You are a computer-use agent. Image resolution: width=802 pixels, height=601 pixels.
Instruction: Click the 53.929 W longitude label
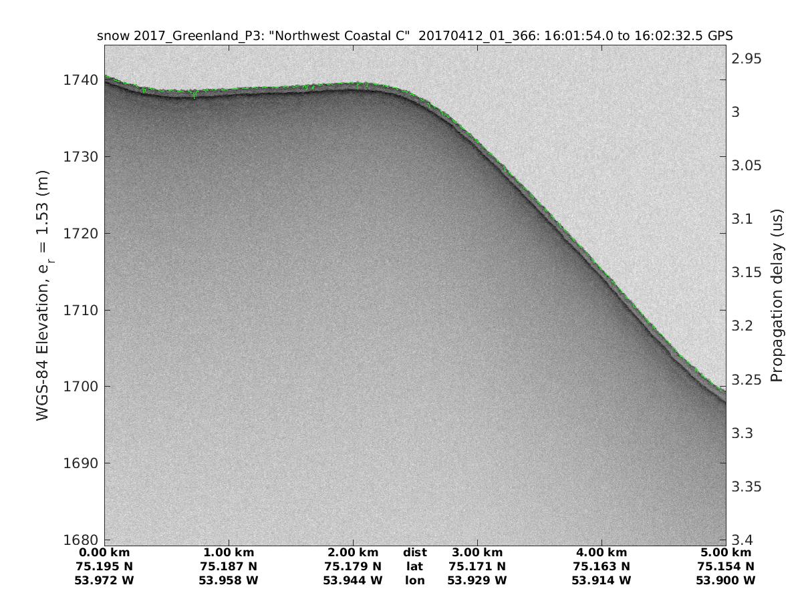[x=477, y=581]
